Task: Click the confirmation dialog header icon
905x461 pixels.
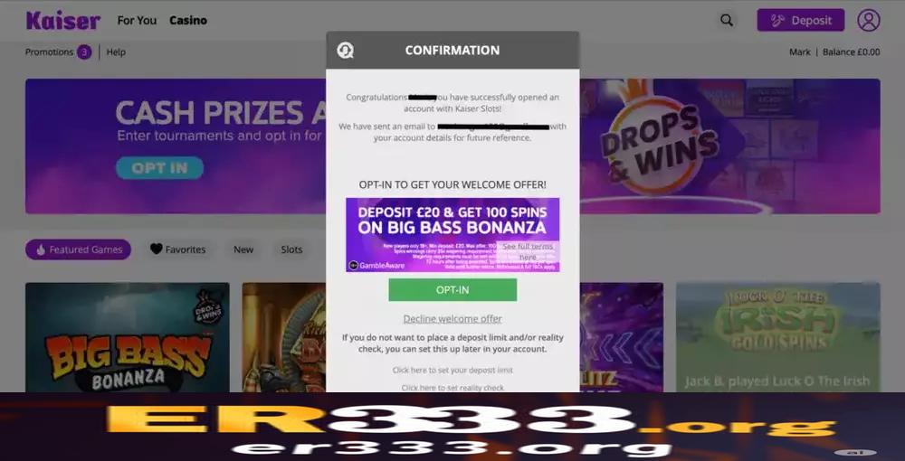Action: click(x=345, y=51)
